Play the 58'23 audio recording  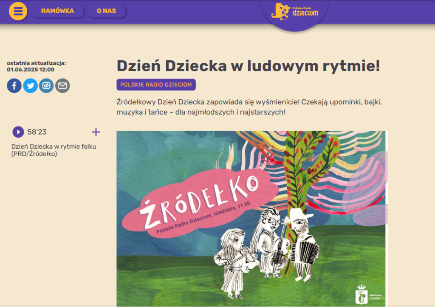(x=18, y=132)
